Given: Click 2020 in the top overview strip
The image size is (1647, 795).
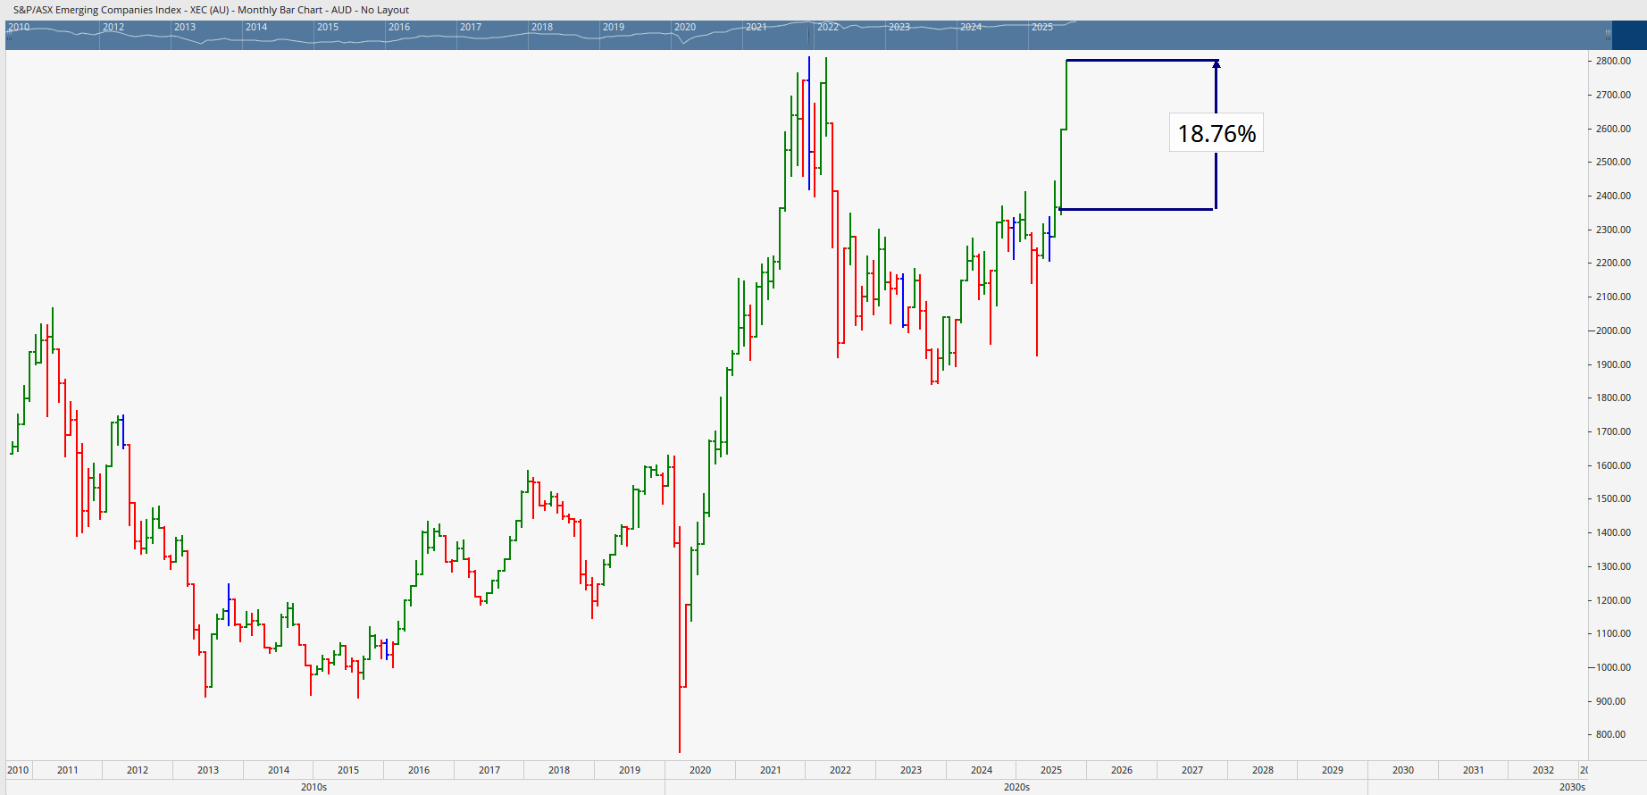Looking at the screenshot, I should tap(685, 27).
